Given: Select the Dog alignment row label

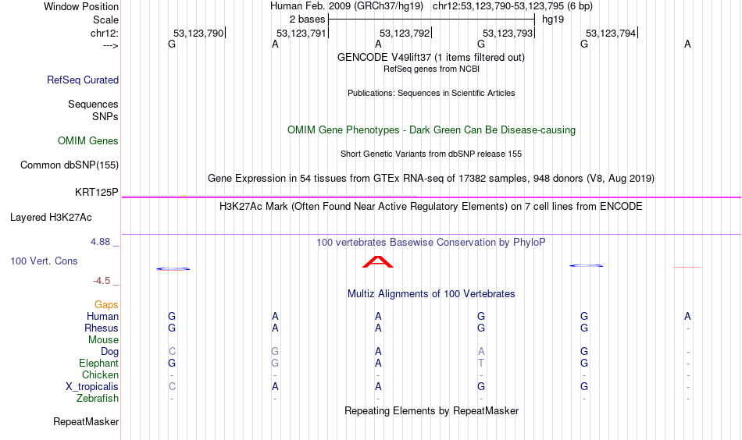Looking at the screenshot, I should tap(110, 352).
